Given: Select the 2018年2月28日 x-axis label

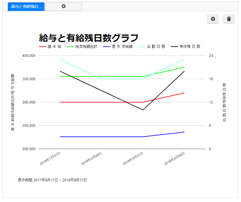Looking at the screenshot, I should coord(92,159).
